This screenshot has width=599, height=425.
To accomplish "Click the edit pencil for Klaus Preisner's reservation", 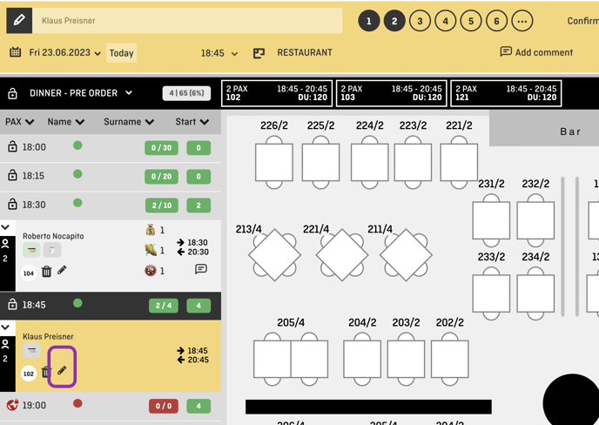I will [62, 371].
